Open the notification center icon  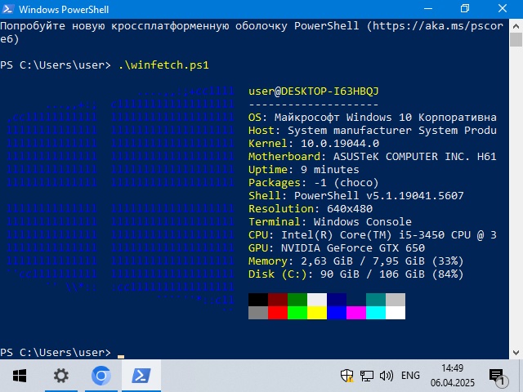point(498,377)
